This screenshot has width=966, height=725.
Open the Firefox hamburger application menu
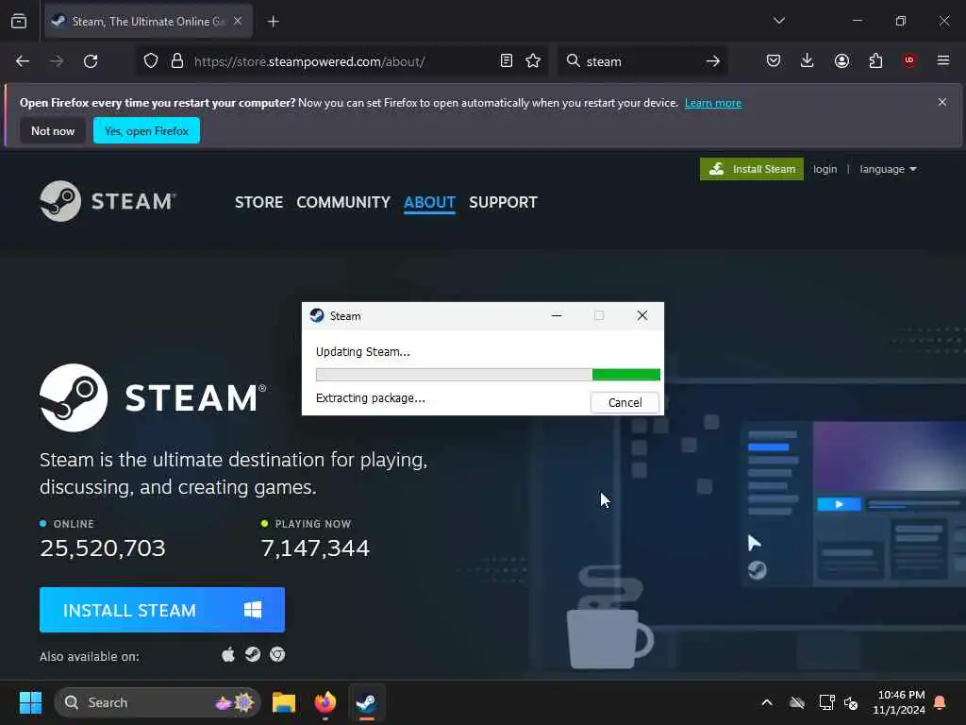(943, 60)
